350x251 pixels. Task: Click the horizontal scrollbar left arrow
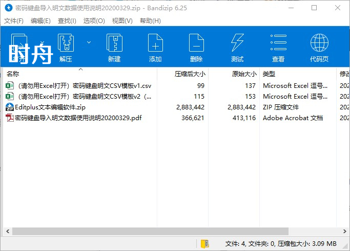[x=8, y=232]
